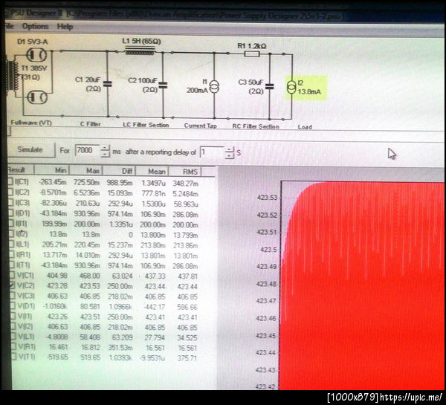Select the upper D1 5V3-A rectifier tube symbol

click(x=37, y=55)
